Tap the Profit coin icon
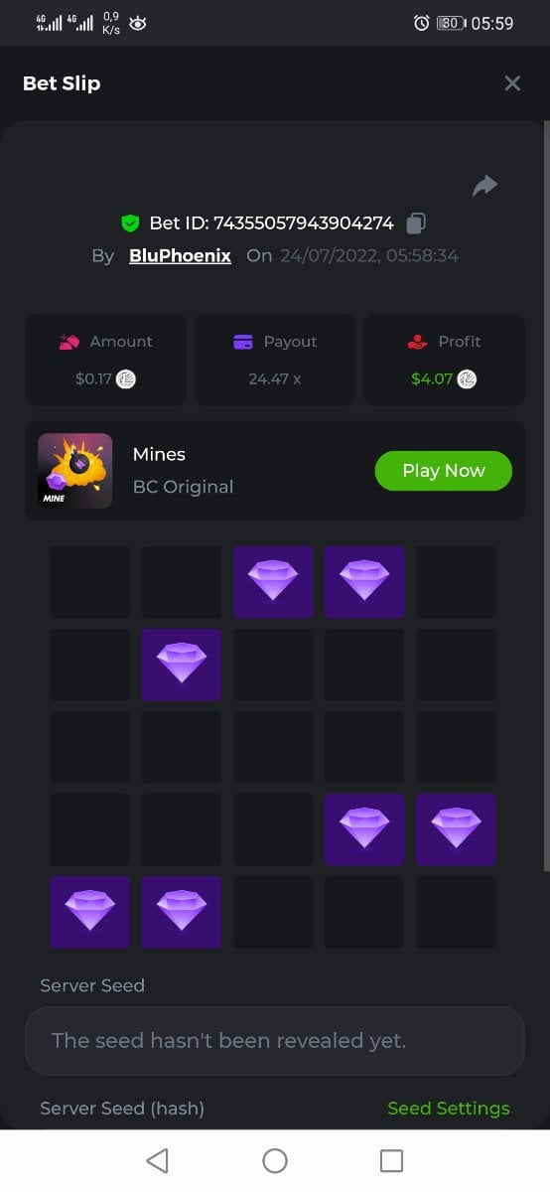Image resolution: width=550 pixels, height=1192 pixels. (x=467, y=378)
